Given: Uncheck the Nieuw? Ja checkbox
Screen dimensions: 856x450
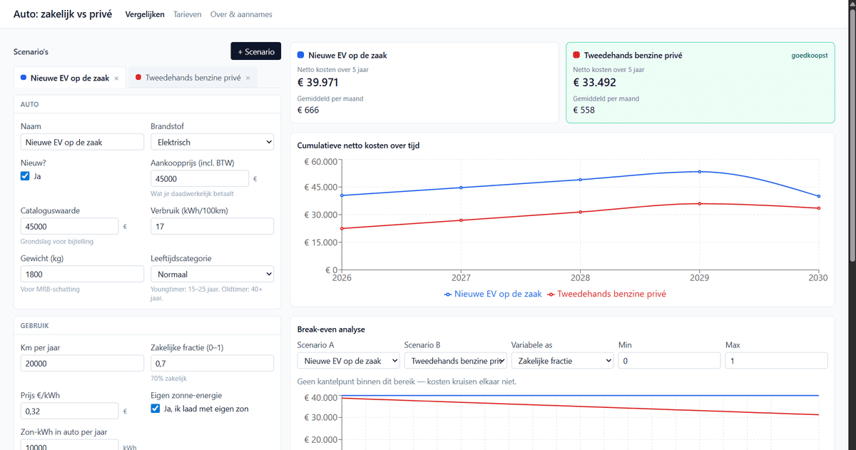Looking at the screenshot, I should [25, 176].
